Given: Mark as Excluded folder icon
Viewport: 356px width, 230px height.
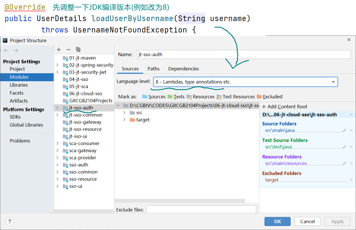Looking at the screenshot, I should click(x=259, y=97).
